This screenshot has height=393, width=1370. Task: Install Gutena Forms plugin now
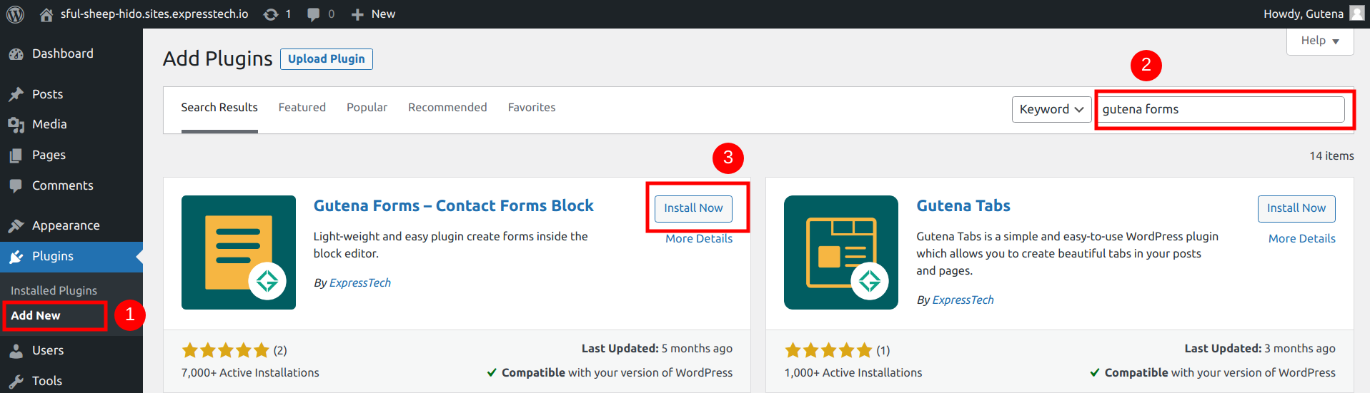click(x=693, y=208)
